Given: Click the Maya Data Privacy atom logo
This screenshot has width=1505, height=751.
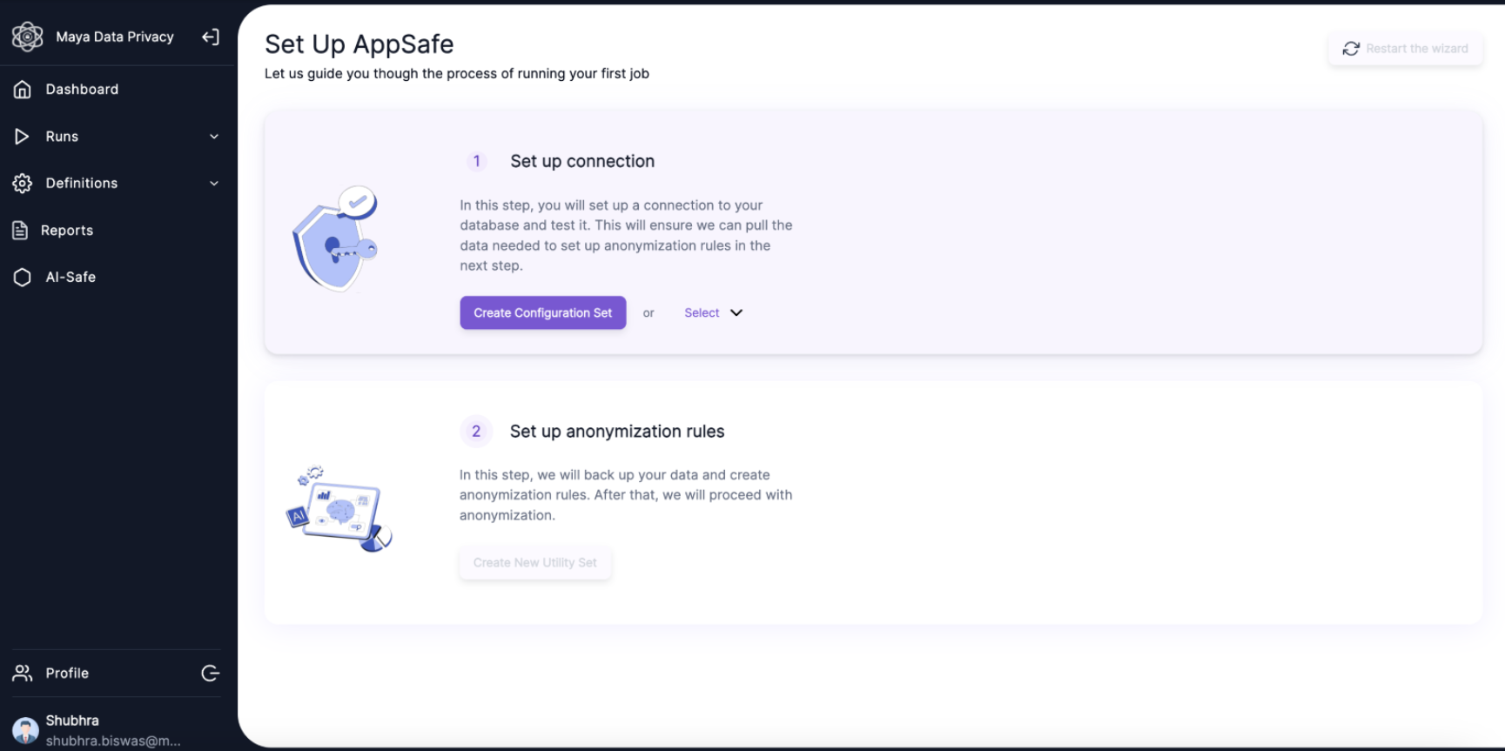Looking at the screenshot, I should point(27,37).
